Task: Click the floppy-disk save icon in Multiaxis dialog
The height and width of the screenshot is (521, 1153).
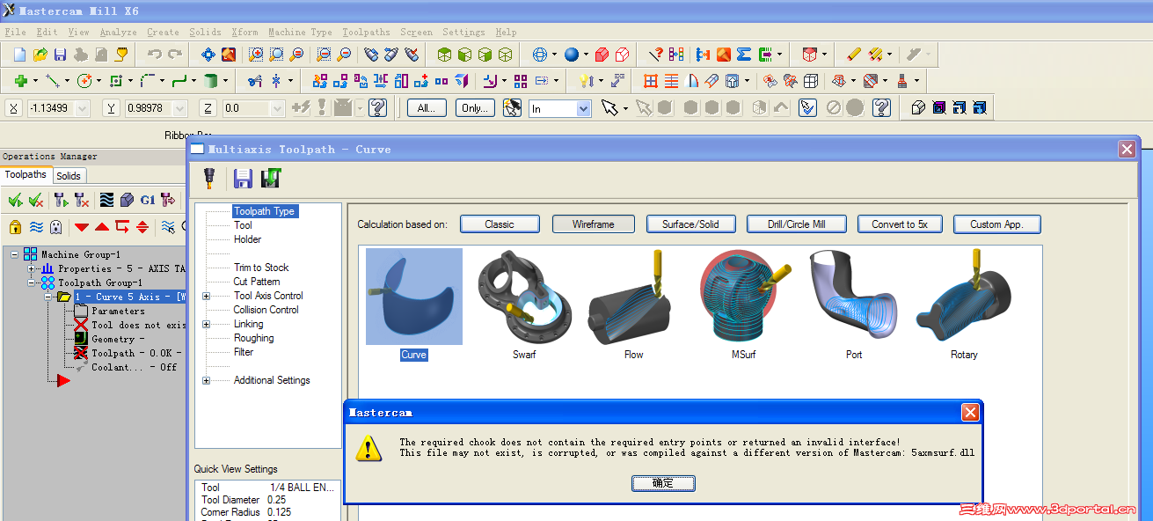Action: (244, 179)
